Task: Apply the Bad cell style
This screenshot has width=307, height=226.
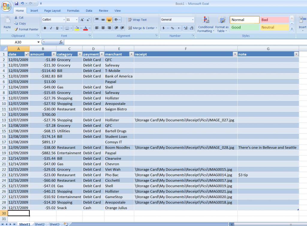Action: pyautogui.click(x=275, y=20)
